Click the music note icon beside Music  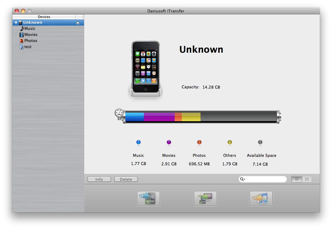coord(22,28)
